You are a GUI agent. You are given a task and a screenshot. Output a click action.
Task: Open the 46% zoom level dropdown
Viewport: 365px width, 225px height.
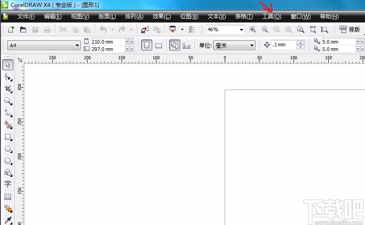pyautogui.click(x=241, y=29)
